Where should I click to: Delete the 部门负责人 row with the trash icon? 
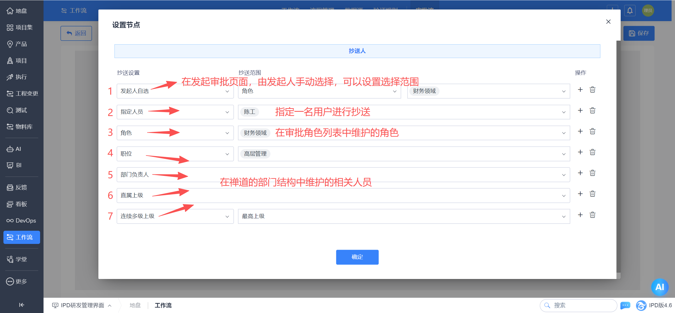(x=592, y=173)
